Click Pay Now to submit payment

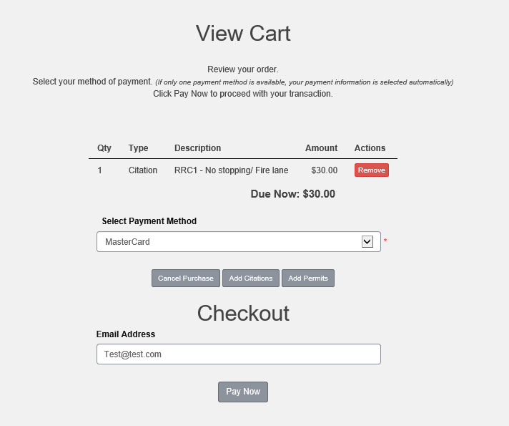tap(243, 392)
